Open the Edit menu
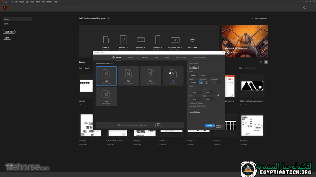 click(x=16, y=2)
